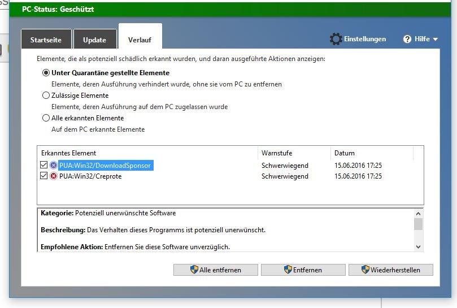This screenshot has width=457, height=308.
Task: Select Zulässige Elemente radio button
Action: pyautogui.click(x=46, y=96)
